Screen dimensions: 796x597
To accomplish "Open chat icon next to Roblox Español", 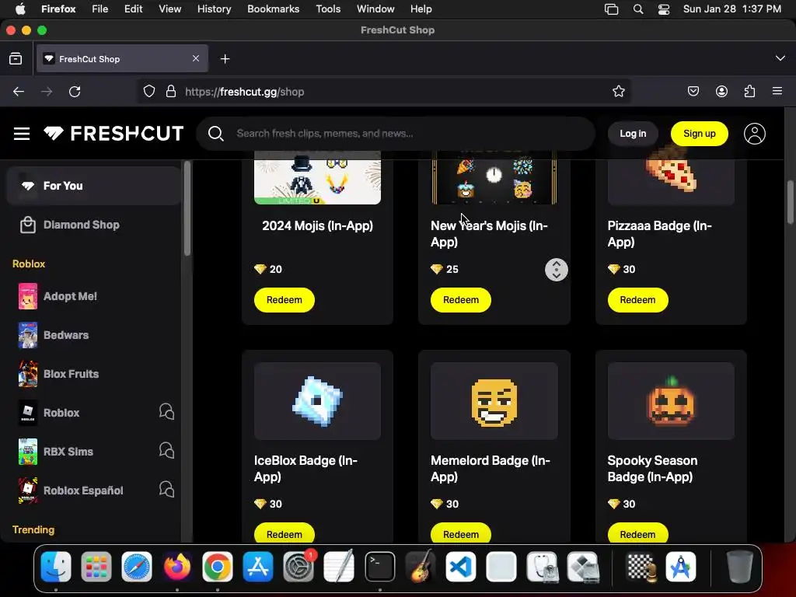I will pyautogui.click(x=166, y=489).
